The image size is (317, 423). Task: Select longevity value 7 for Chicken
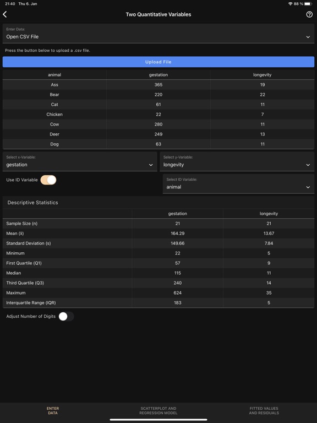(263, 115)
